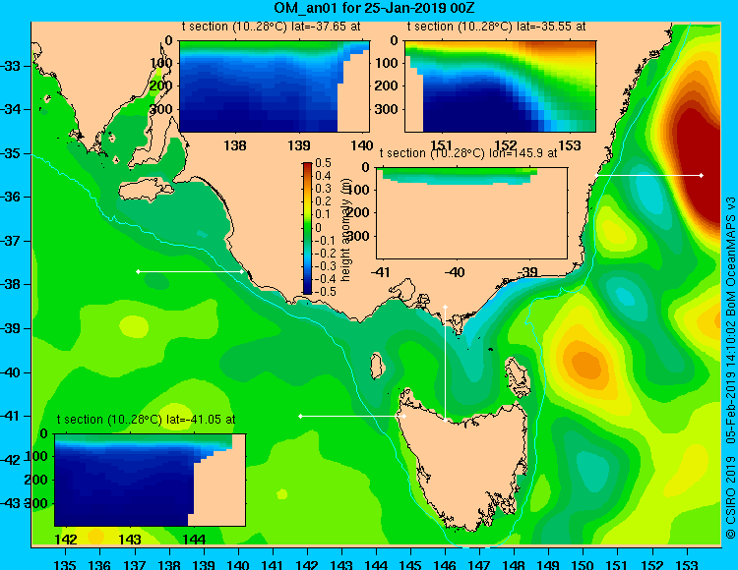Click the longitude label 153 on the bottom axis
The width and height of the screenshot is (738, 570).
(687, 565)
